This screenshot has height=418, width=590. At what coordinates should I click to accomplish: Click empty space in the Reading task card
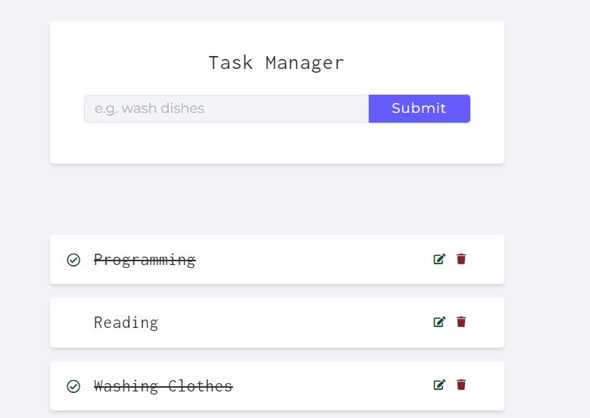pyautogui.click(x=294, y=323)
